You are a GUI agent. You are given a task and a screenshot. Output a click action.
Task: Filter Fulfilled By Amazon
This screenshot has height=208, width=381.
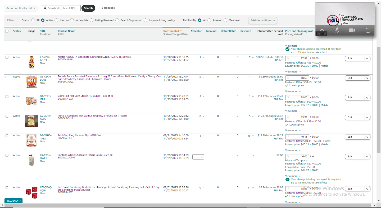pyautogui.click(x=209, y=20)
